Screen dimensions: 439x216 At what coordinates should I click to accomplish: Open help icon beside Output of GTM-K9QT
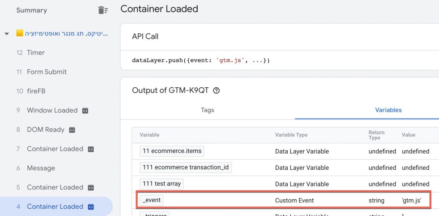pos(216,91)
